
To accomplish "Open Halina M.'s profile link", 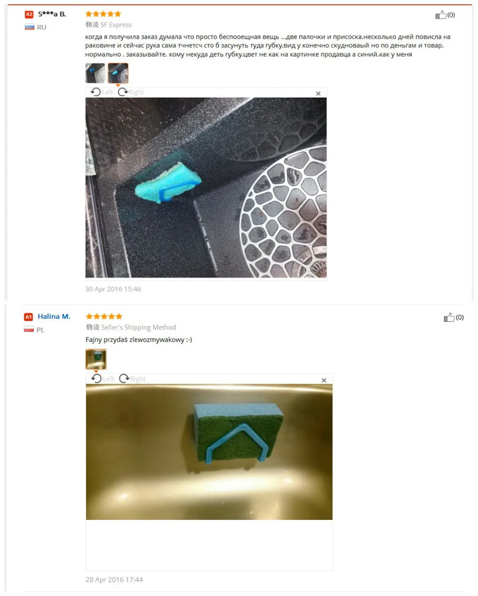I will 54,317.
